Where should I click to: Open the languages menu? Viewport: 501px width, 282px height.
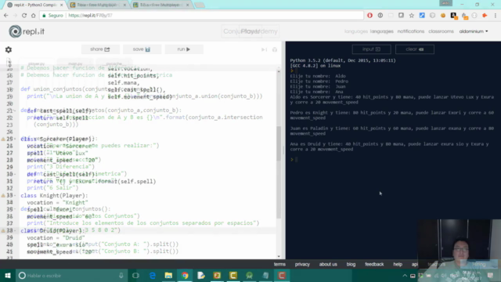tap(381, 31)
